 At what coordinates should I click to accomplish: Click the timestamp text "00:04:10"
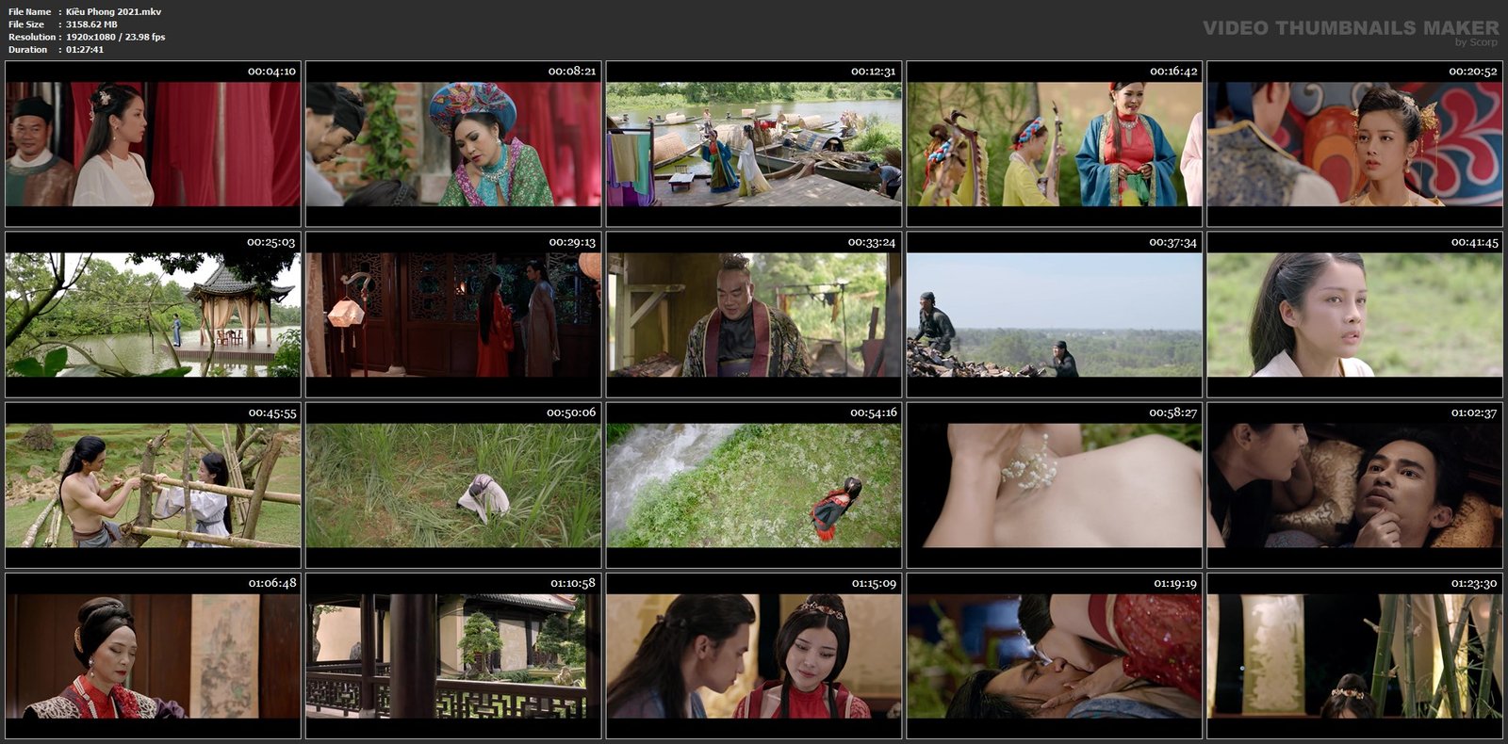pyautogui.click(x=271, y=71)
